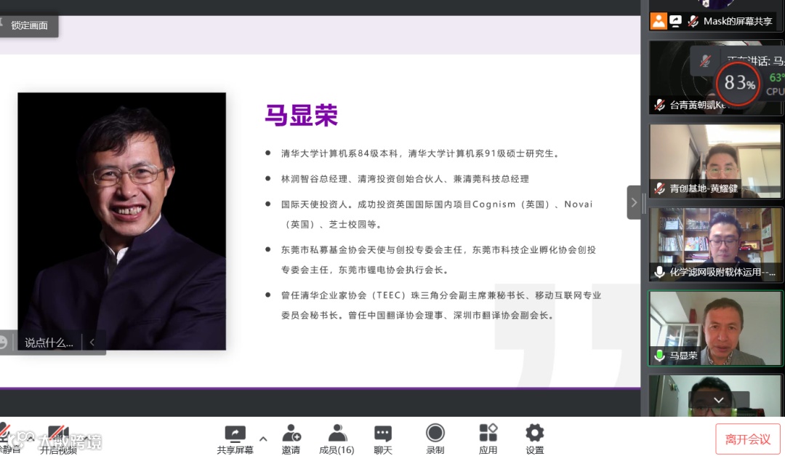Expand screen share options chevron
The image size is (785, 456).
point(263,439)
